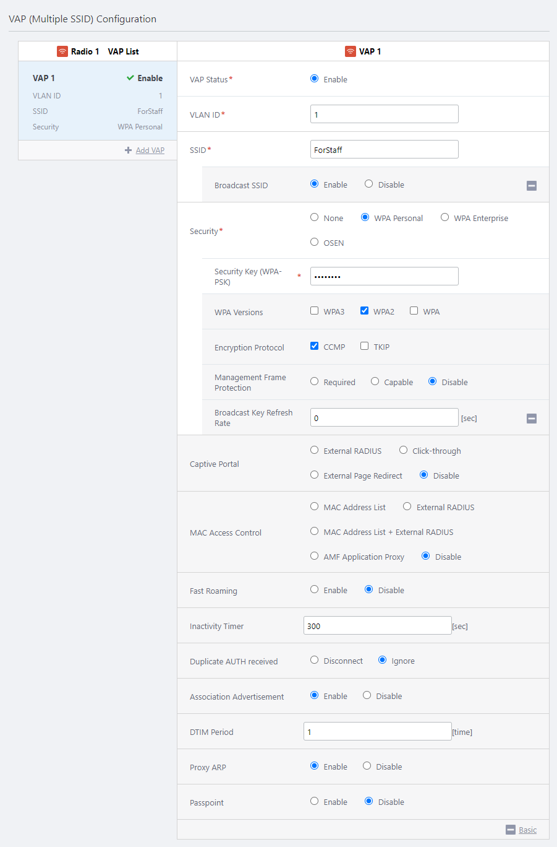Select VAP 1 entry in VAP List
The width and height of the screenshot is (557, 847).
pos(98,101)
